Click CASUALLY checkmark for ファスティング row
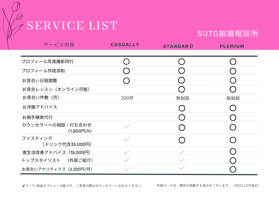The image size is (279, 209). (x=126, y=139)
